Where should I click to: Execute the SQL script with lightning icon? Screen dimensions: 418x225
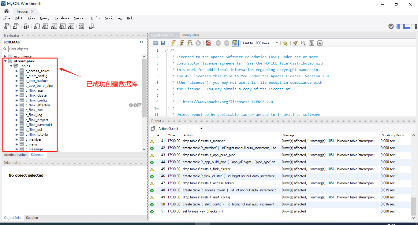[x=174, y=43]
